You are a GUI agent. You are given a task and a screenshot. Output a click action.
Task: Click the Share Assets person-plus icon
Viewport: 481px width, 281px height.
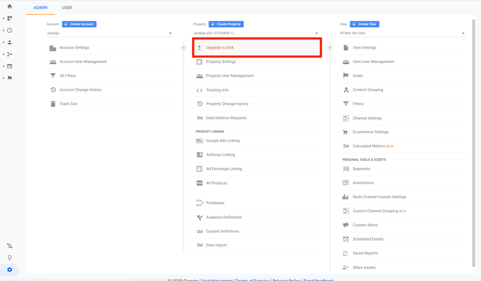pyautogui.click(x=345, y=268)
